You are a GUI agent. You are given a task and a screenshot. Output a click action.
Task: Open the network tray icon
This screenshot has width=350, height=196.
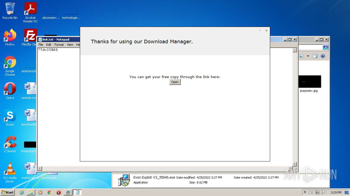tap(317, 192)
